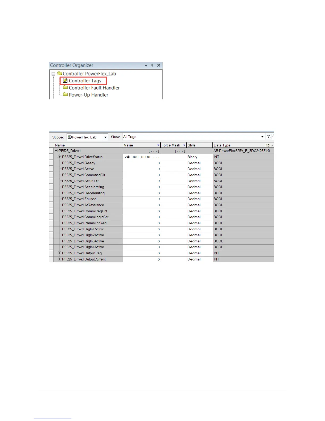Close the Controller Organizer pane
This screenshot has width=325, height=421.
click(x=159, y=65)
